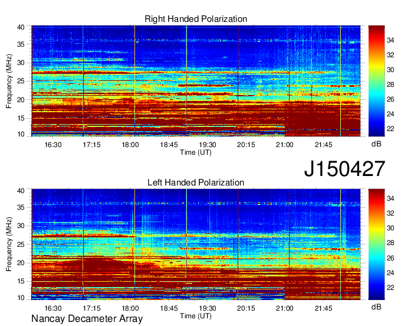Click Time (UT) label under Right Handed plot
The image size is (401, 326).
tap(196, 152)
